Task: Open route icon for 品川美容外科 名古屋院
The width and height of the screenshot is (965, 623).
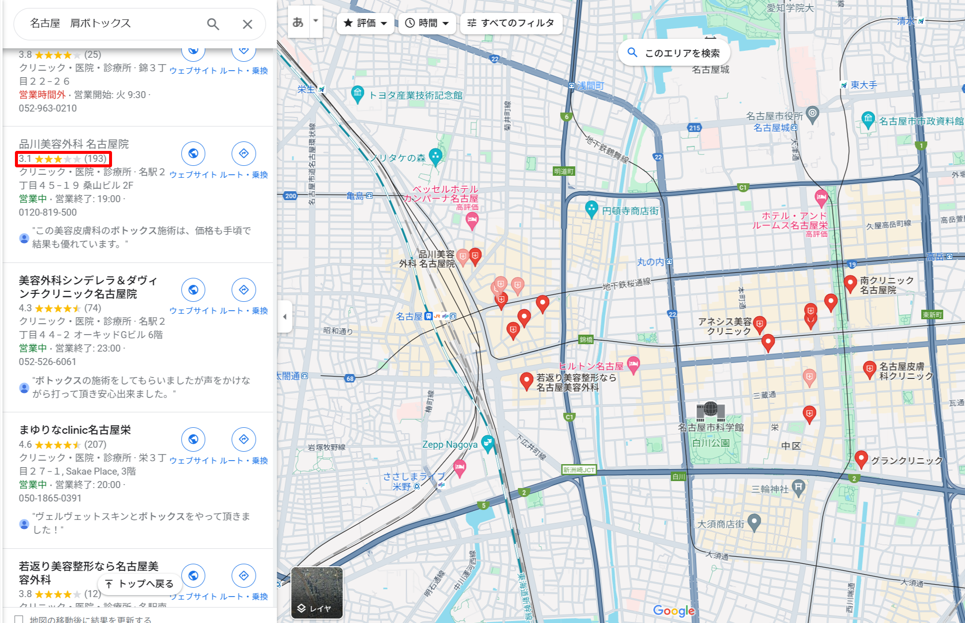Action: (x=243, y=153)
